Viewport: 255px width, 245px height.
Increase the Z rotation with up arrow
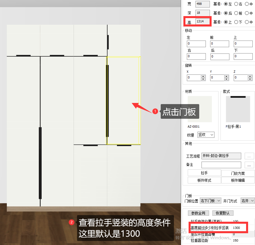coord(250,76)
